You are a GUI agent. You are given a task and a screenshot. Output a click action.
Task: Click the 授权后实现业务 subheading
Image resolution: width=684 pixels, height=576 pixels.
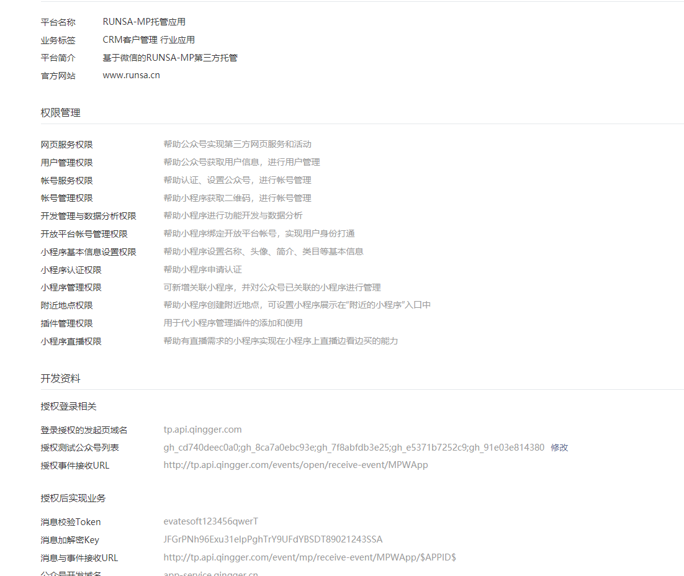point(73,498)
